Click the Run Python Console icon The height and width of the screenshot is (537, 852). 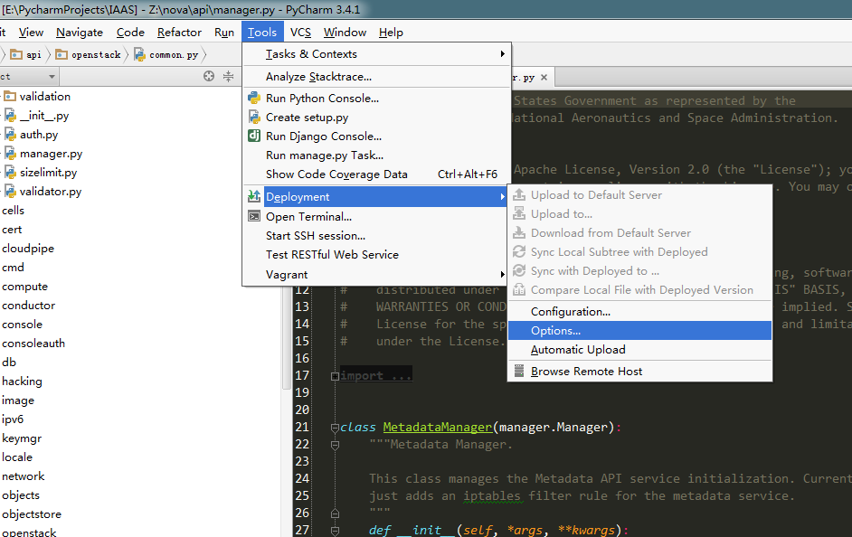pos(254,98)
